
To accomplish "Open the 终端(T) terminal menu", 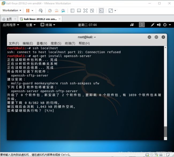I will pos(70,43).
